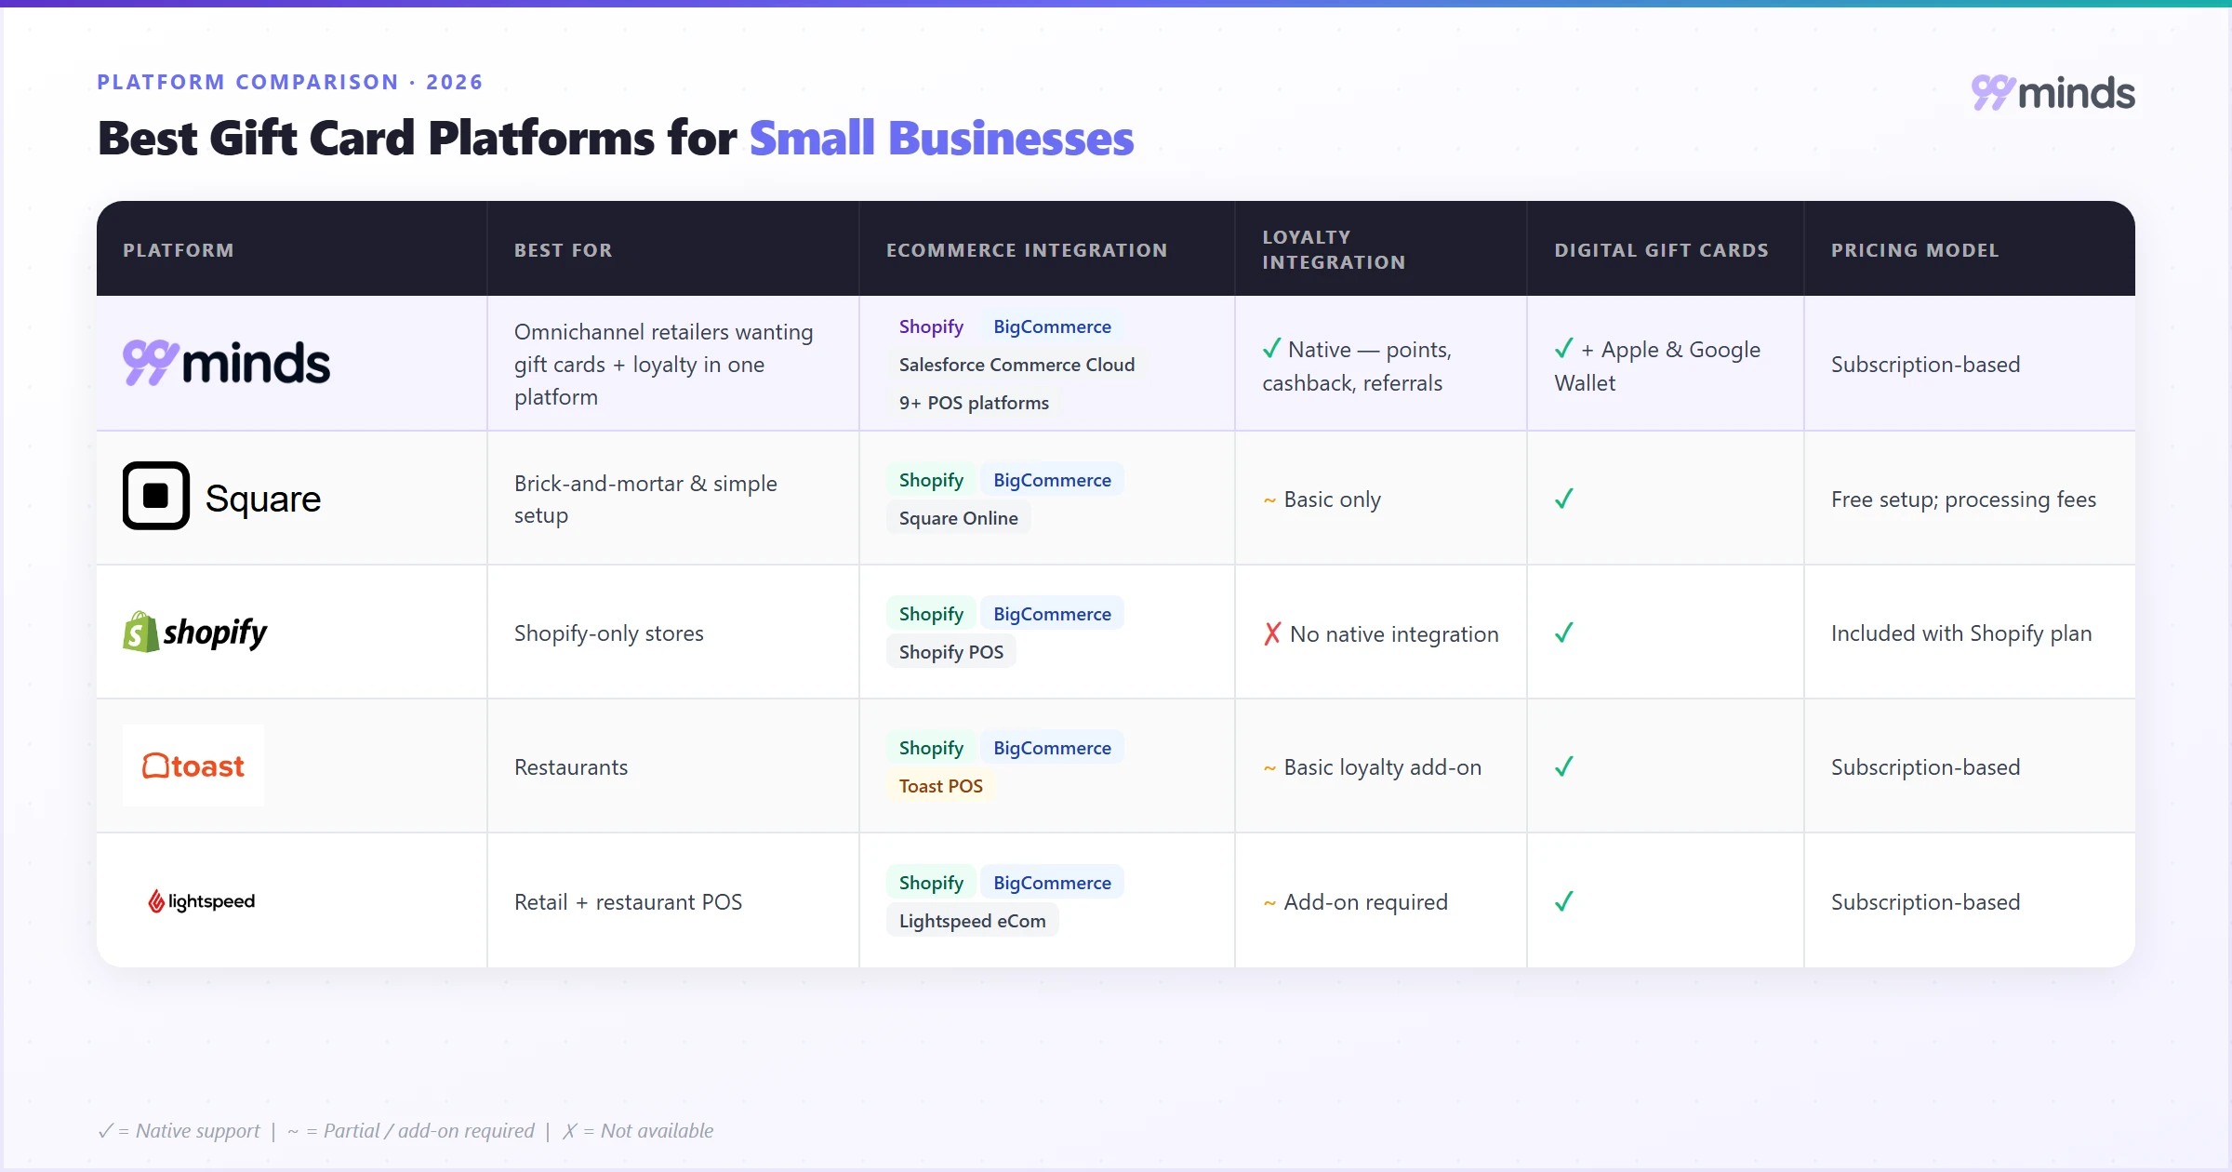Click the green checkmark in Shopify's digital gift cards cell
2232x1172 pixels.
coord(1564,633)
